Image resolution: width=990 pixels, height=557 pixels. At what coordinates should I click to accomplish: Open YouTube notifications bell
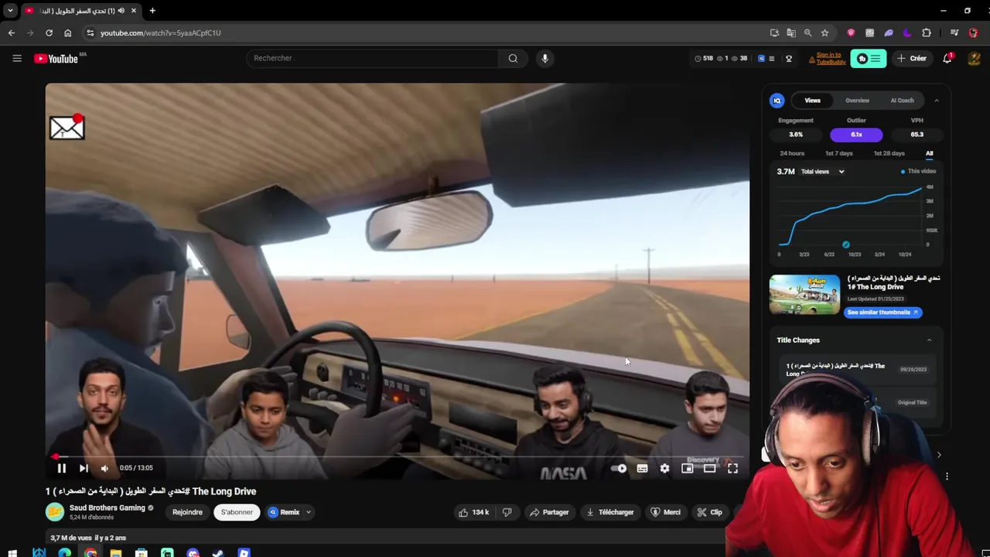(x=947, y=58)
